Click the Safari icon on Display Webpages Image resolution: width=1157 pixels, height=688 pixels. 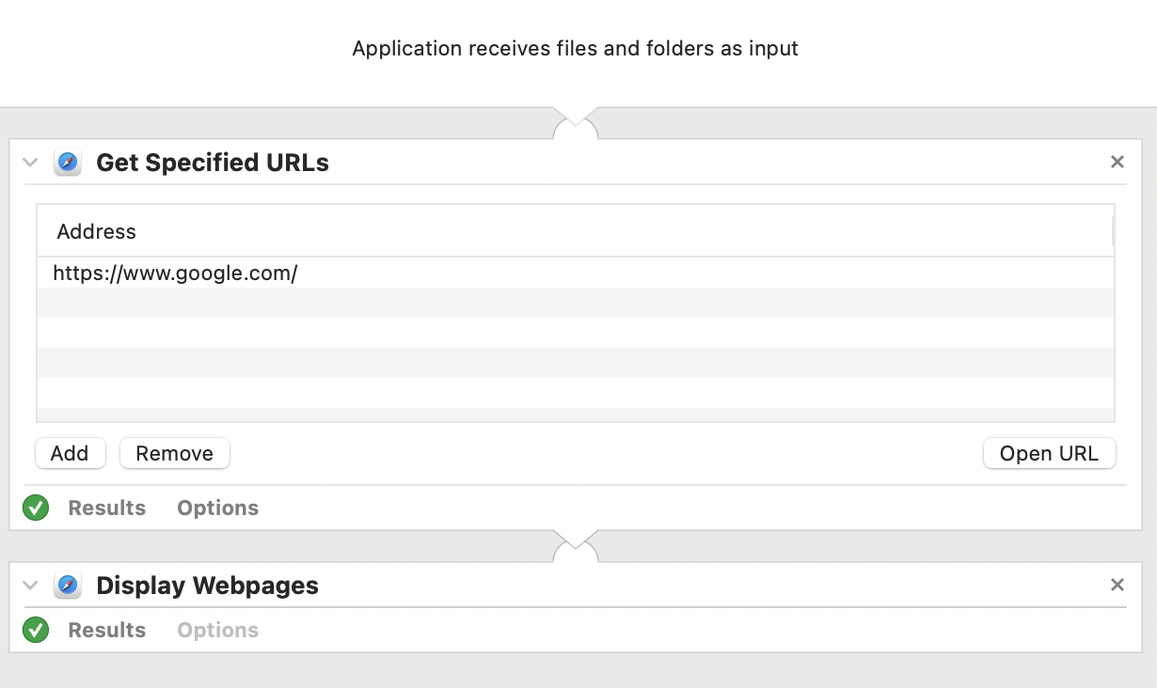coord(68,586)
